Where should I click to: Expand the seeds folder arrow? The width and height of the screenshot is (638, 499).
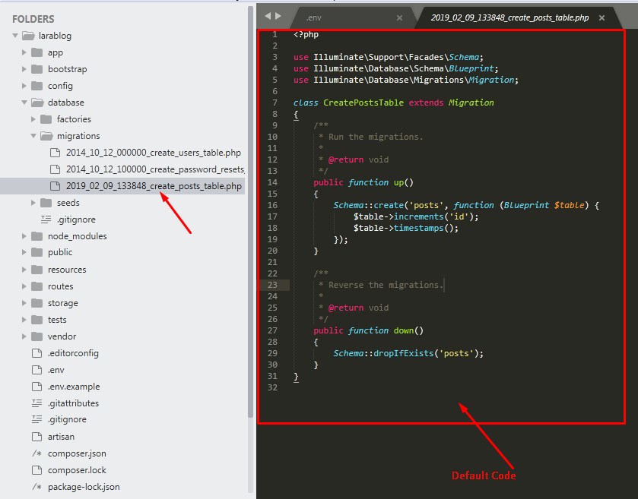pos(33,202)
